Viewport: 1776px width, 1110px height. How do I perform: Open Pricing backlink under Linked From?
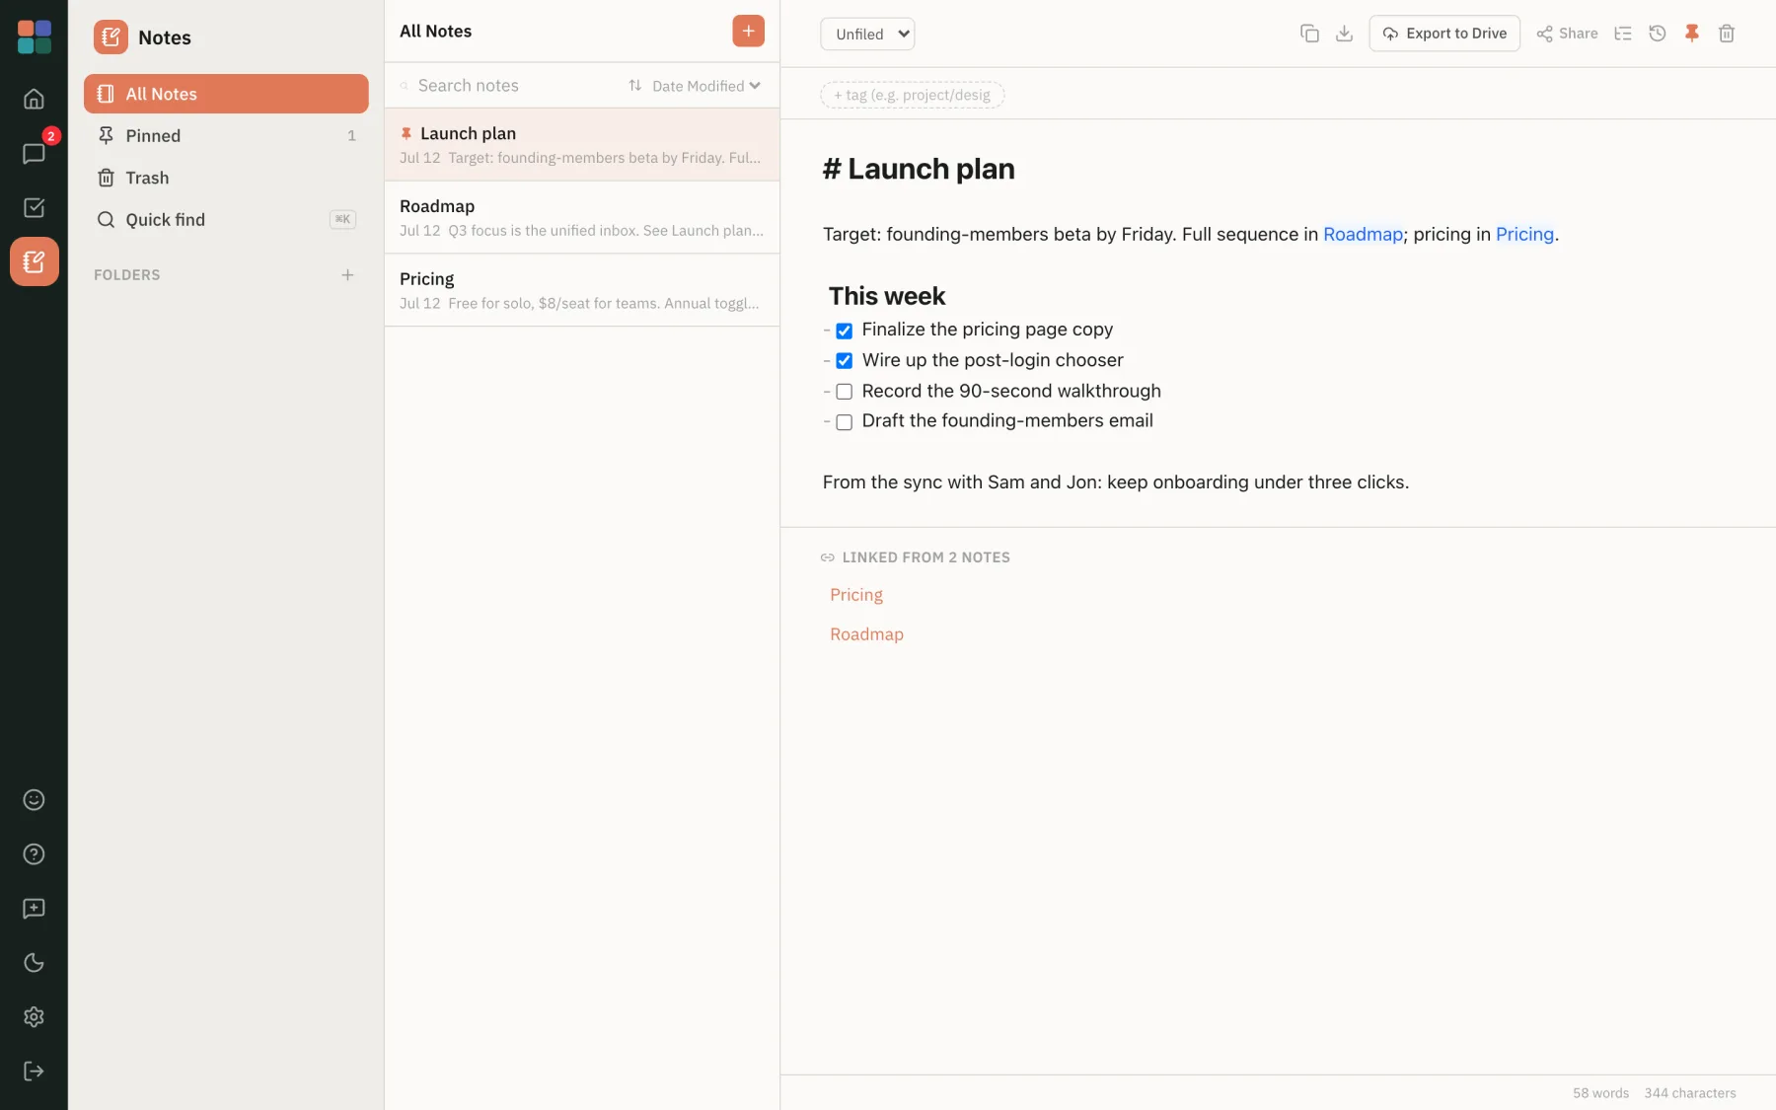[856, 595]
